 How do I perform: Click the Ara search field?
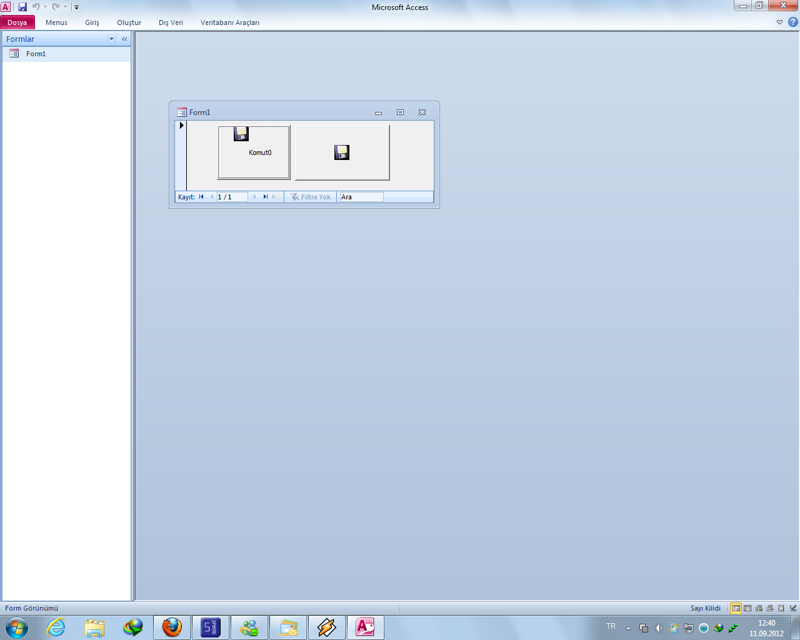(361, 197)
